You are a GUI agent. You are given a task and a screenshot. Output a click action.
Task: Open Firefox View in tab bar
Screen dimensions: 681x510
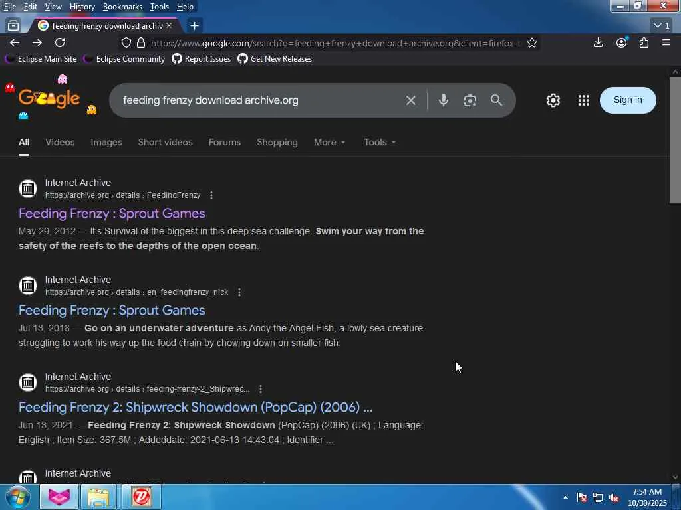[13, 26]
